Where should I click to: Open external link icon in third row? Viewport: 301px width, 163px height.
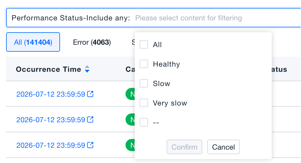tap(90, 145)
